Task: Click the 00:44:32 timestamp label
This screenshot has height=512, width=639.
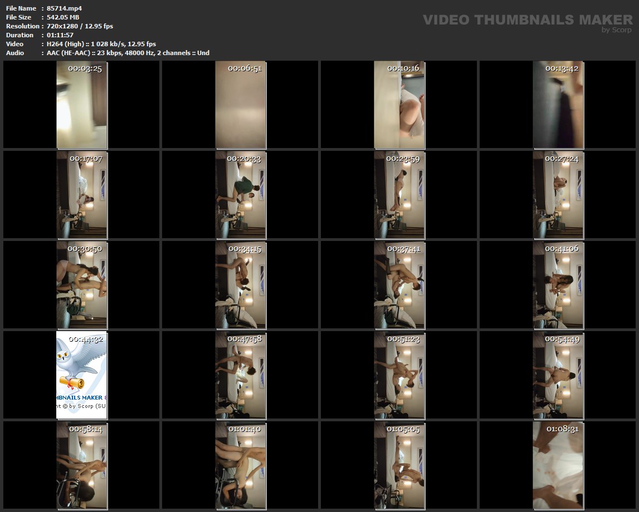Action: (85, 339)
